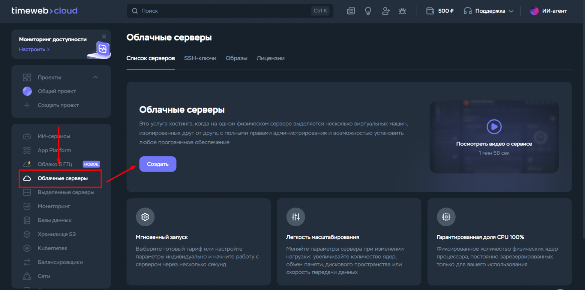Click the headphones support icon

[x=467, y=11]
